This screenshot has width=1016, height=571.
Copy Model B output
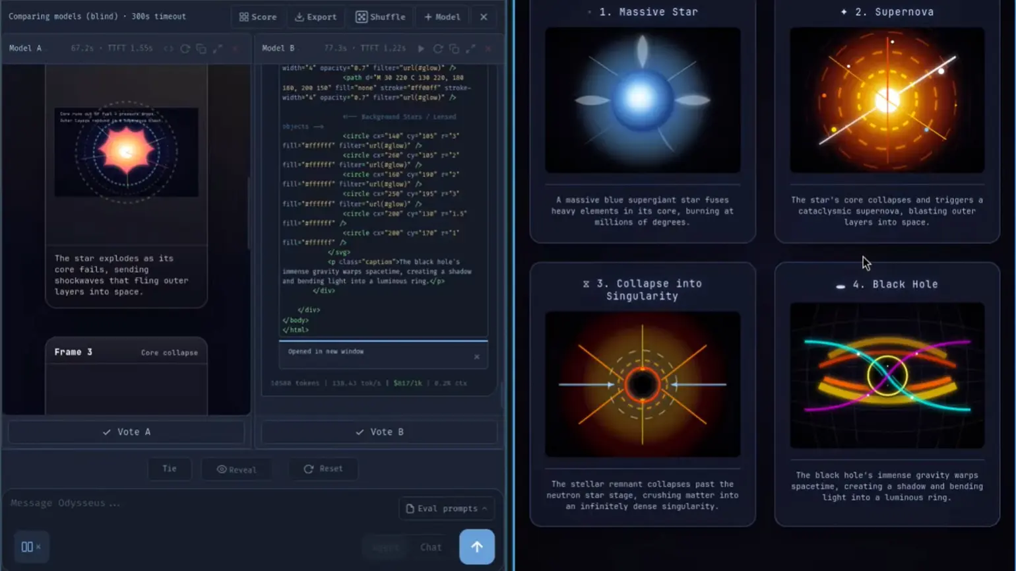454,49
